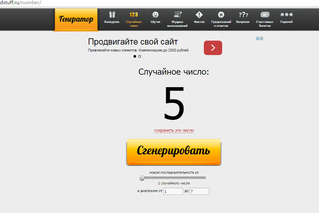Screen dimensions: 319x213
Task: Click the ad info icon
Action: [x=257, y=39]
